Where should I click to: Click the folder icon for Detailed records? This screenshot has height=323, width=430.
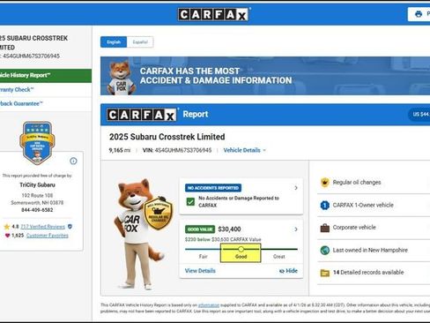(x=324, y=273)
